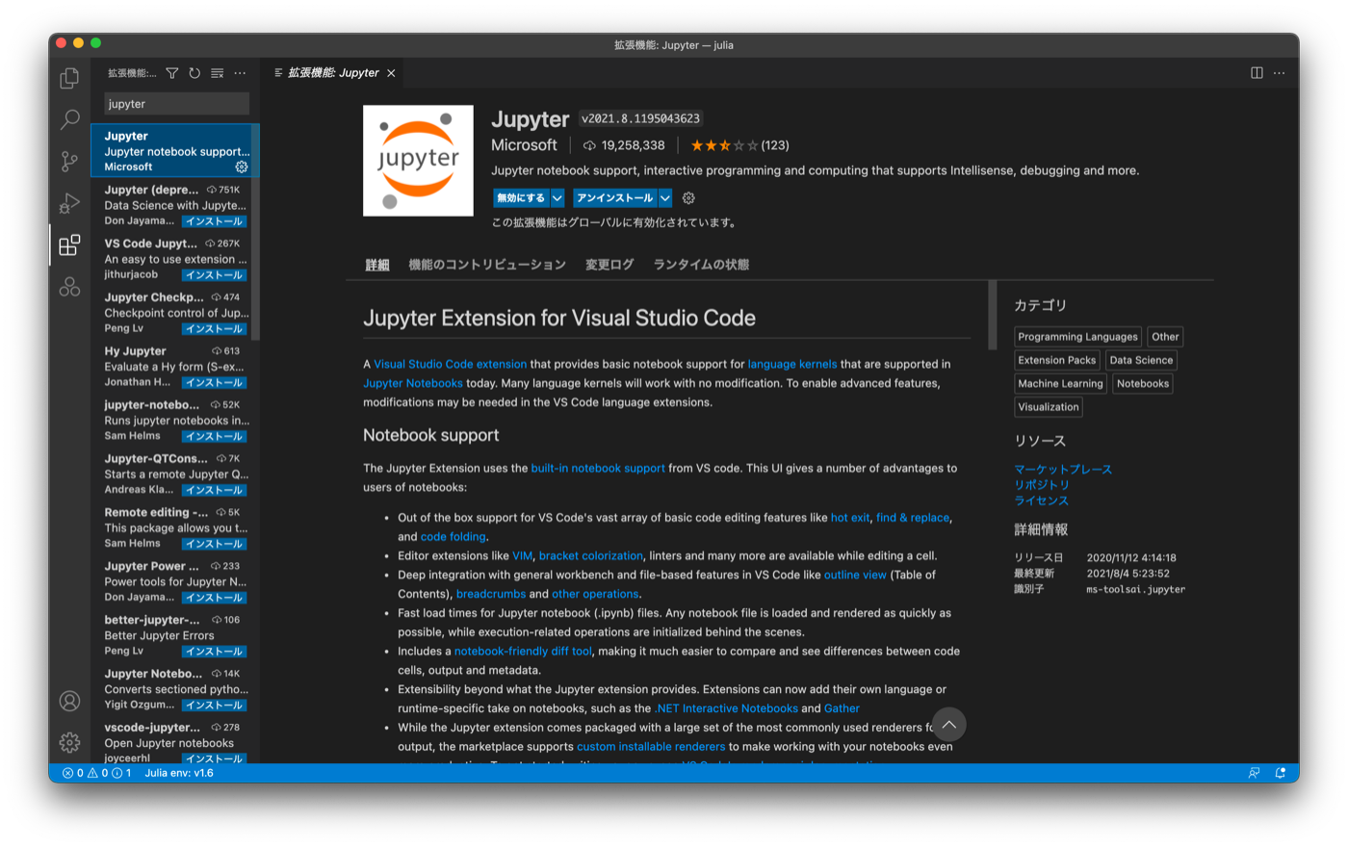Click the settings gear beside uninstall button
The height and width of the screenshot is (847, 1348).
[688, 198]
